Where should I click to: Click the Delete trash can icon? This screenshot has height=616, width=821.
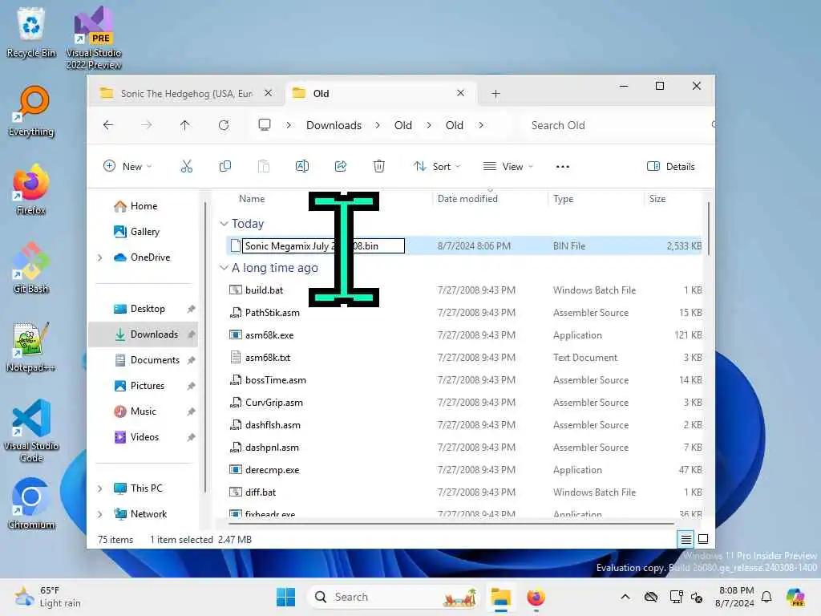[x=379, y=167]
